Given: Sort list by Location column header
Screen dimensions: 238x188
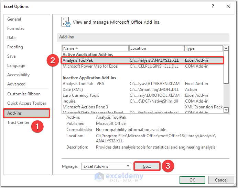Looking at the screenshot, I should (156, 48).
